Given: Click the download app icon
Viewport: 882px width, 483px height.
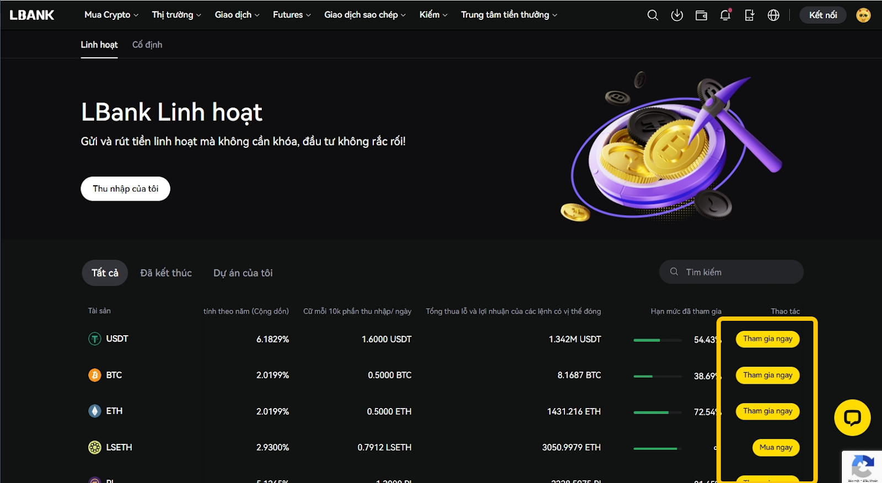Looking at the screenshot, I should (x=677, y=15).
